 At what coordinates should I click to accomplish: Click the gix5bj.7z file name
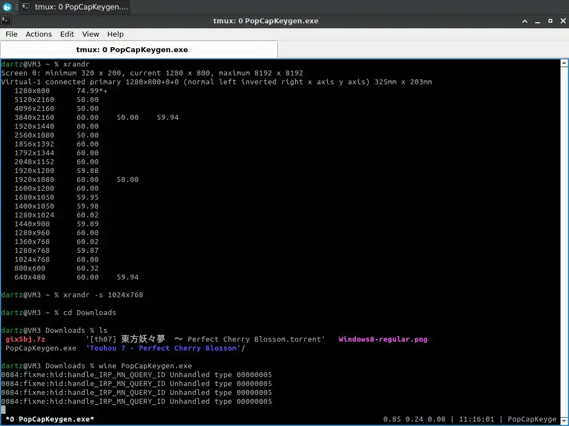click(x=26, y=339)
